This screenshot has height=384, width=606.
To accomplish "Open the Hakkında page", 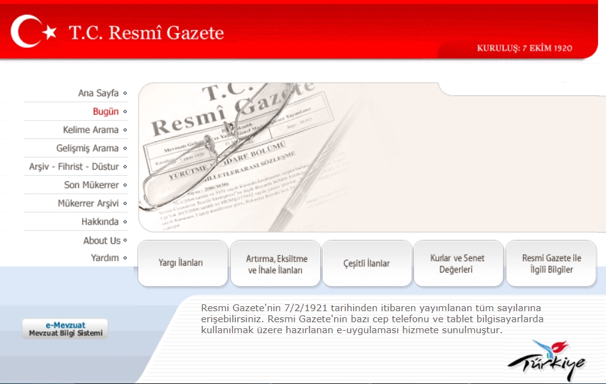I will pos(100,222).
